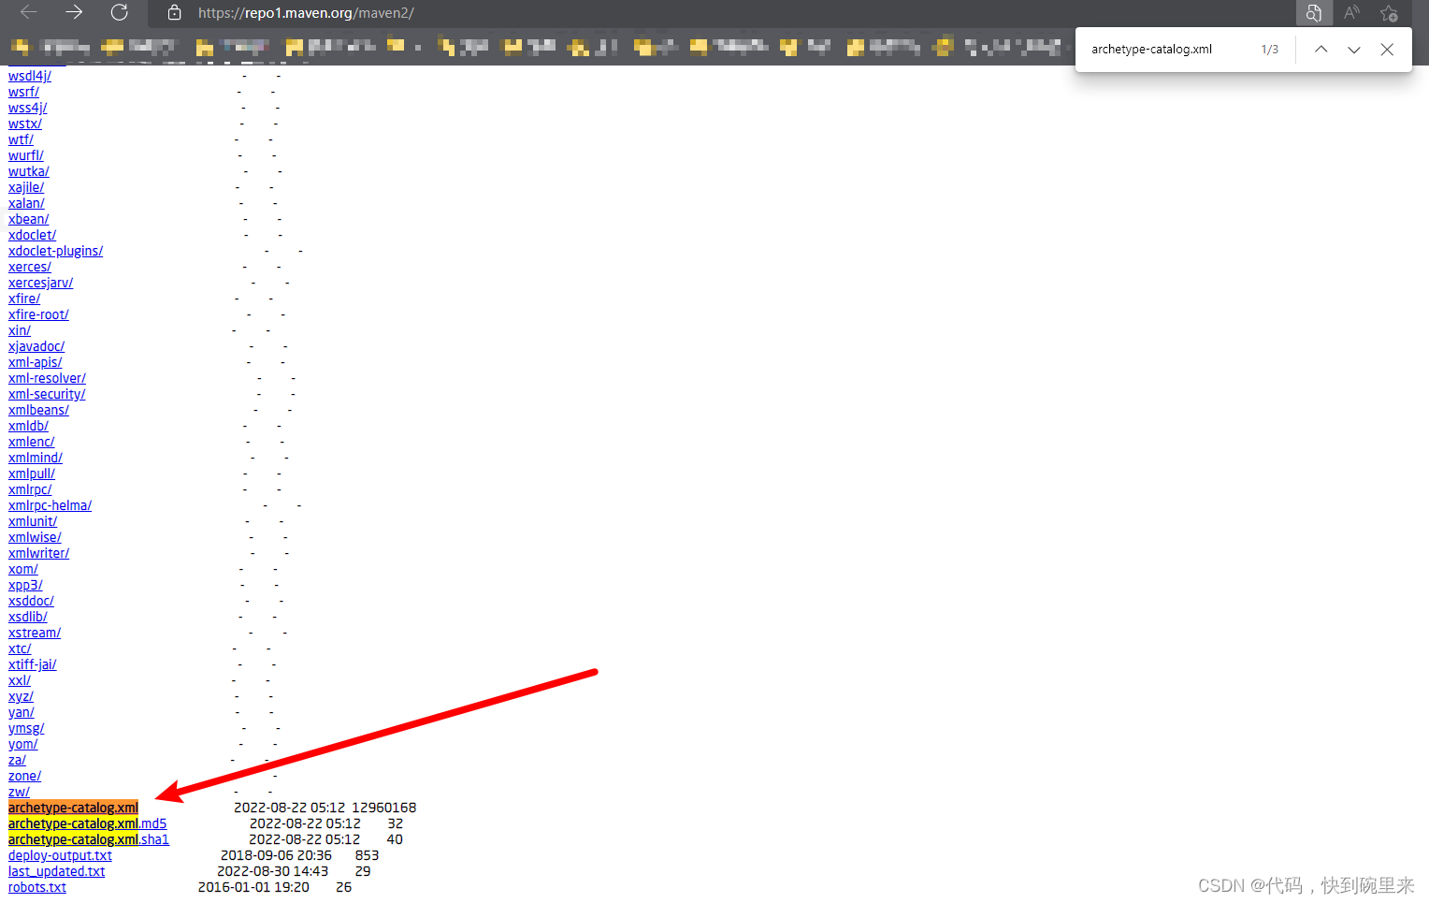
Task: Open deploy-output.txt
Action: click(59, 855)
